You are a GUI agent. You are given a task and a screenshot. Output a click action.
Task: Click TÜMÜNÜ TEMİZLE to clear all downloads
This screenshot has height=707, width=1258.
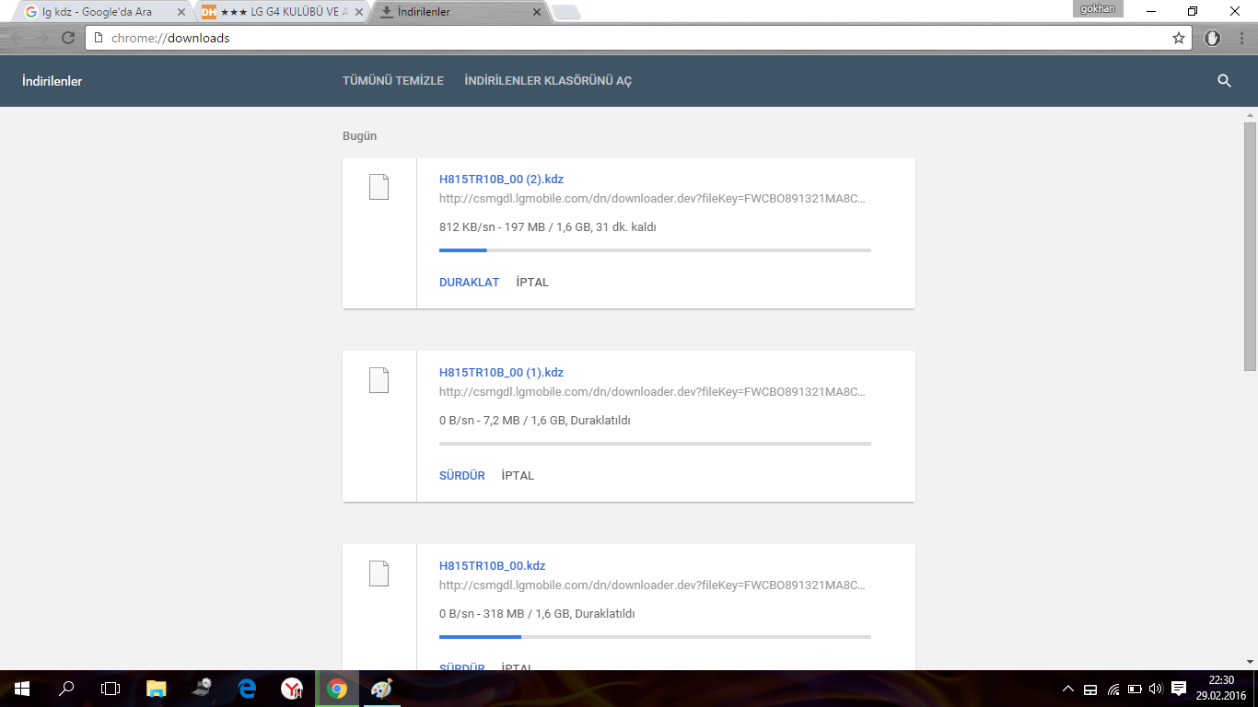pos(393,81)
